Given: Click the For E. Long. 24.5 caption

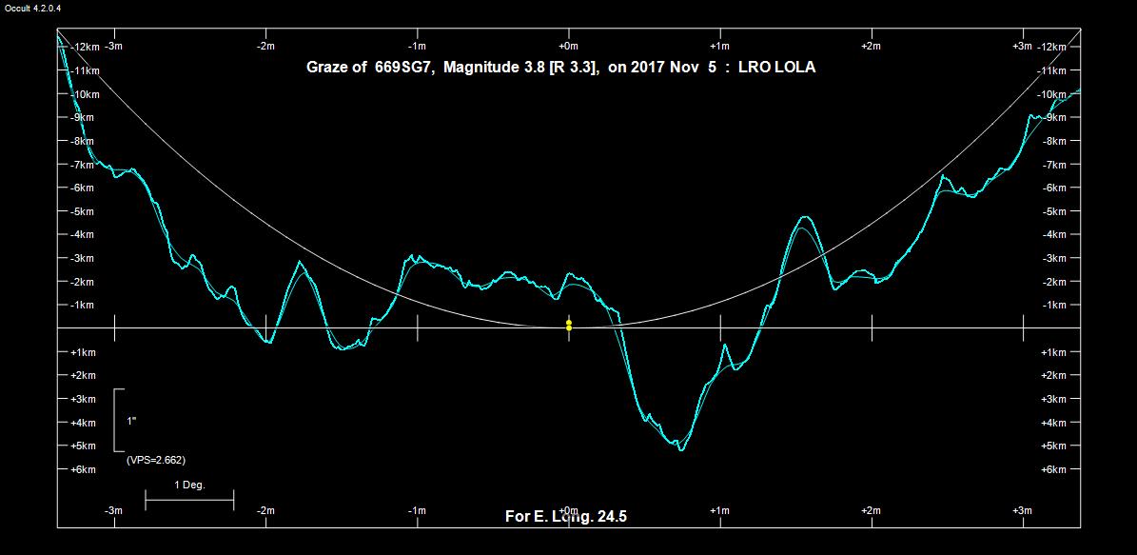Looking at the screenshot, I should 565,517.
